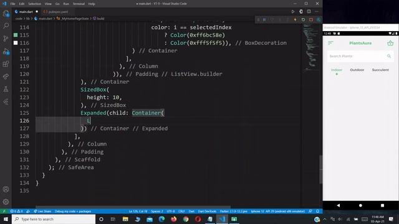Click the white color swatch on line 116
399x224 pixels.
tap(16, 43)
